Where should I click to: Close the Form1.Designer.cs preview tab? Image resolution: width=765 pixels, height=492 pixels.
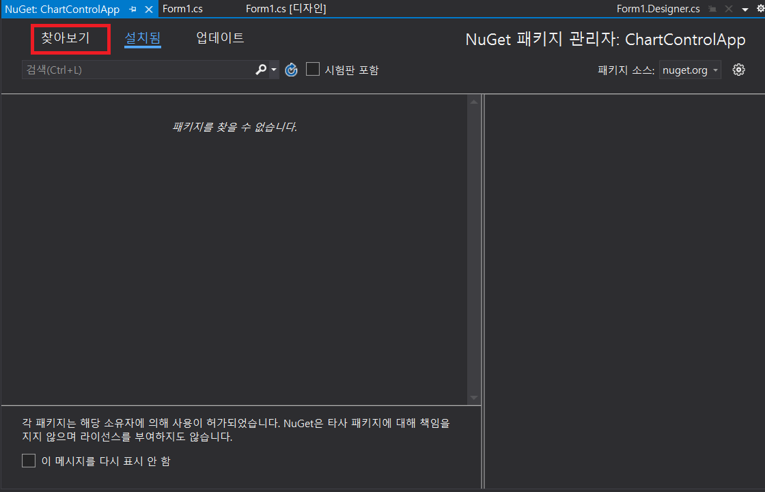point(729,9)
